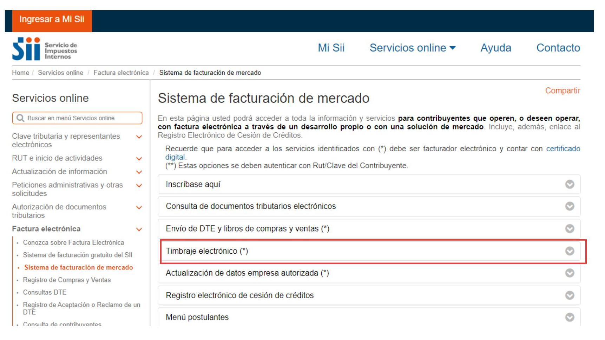Click the Factura electrónica breadcrumb link
This screenshot has width=605, height=340.
(x=121, y=73)
